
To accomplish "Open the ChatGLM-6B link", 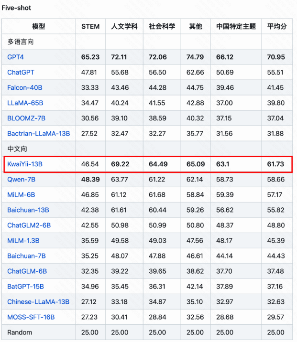I will pyautogui.click(x=27, y=271).
